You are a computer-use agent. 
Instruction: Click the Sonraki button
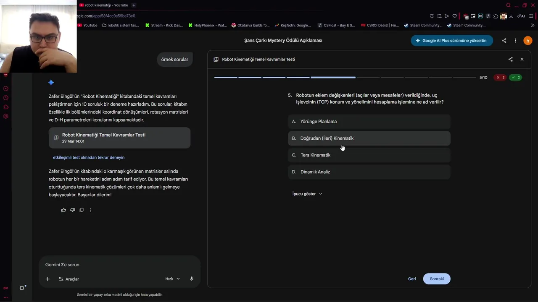point(437,279)
